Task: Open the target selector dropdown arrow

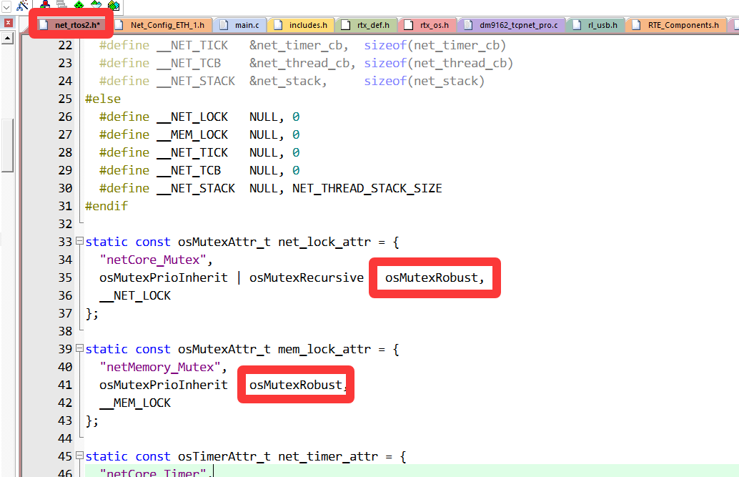Action: point(6,6)
